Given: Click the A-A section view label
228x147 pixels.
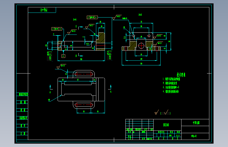Looking at the screenshot, I should point(75,19).
